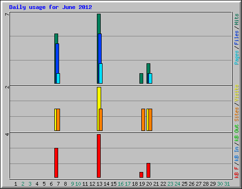This screenshot has width=242, height=189.
Task: Click the 'Hits' legend label
Action: point(237,19)
